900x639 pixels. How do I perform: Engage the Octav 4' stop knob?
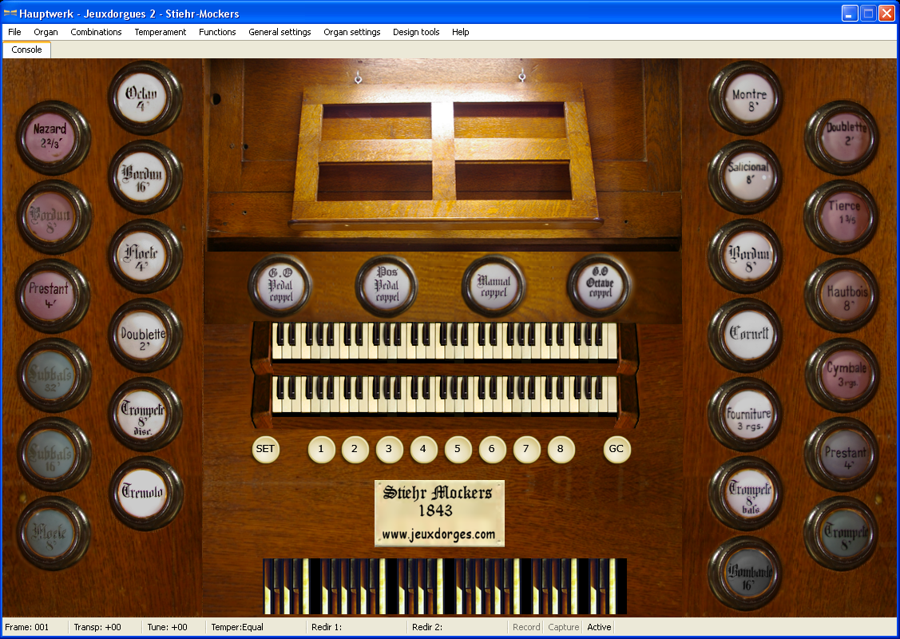click(145, 97)
